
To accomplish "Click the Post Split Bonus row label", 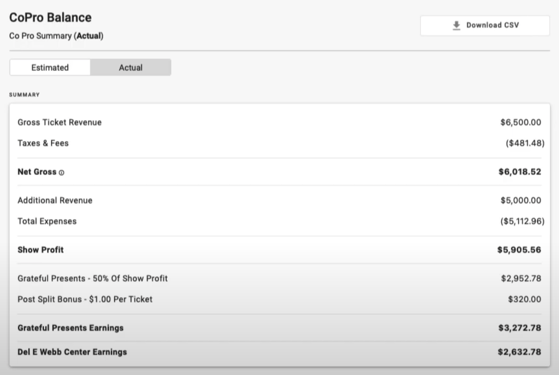I will 85,299.
